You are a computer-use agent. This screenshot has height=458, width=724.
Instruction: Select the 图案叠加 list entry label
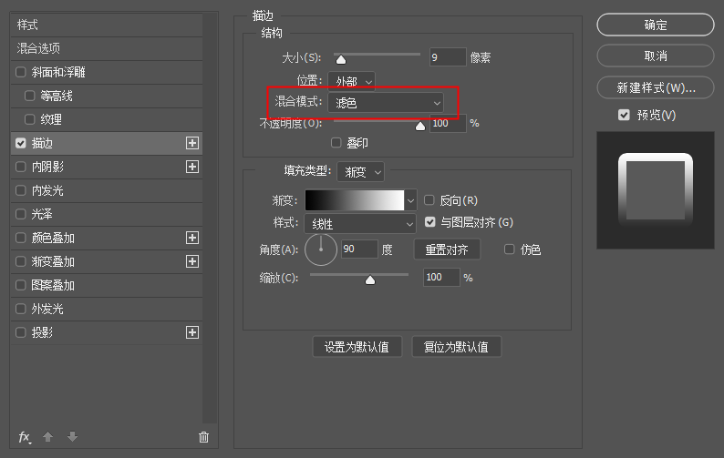tap(53, 285)
